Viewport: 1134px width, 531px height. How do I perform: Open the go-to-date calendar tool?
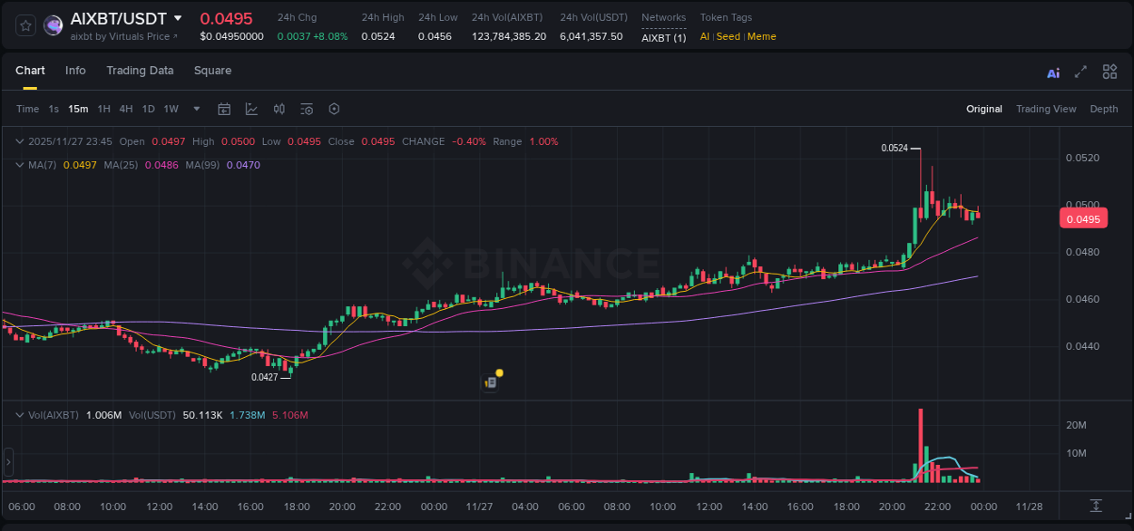click(x=224, y=109)
